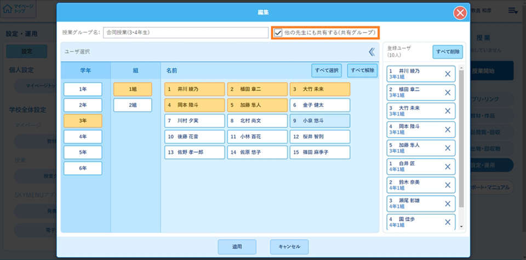The image size is (526, 260).
Task: Click the すべて選択 button
Action: pyautogui.click(x=327, y=70)
